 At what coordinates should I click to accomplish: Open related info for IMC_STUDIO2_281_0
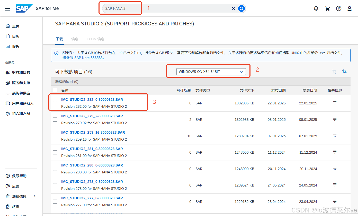335,152
